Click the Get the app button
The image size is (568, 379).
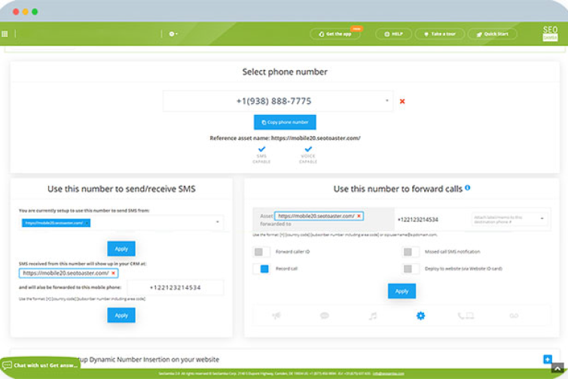pyautogui.click(x=335, y=34)
